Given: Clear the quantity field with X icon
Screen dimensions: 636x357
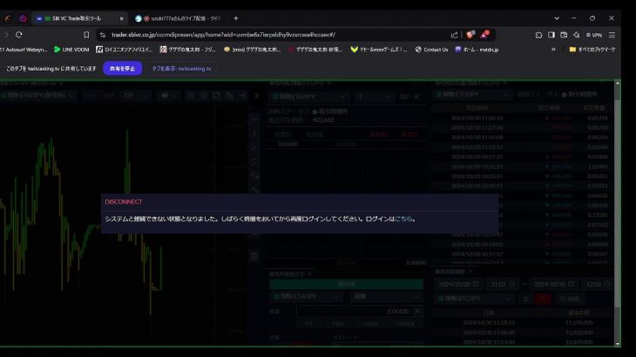Looking at the screenshot, I should click(x=417, y=311).
